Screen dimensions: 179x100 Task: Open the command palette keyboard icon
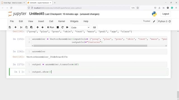click(x=95, y=27)
